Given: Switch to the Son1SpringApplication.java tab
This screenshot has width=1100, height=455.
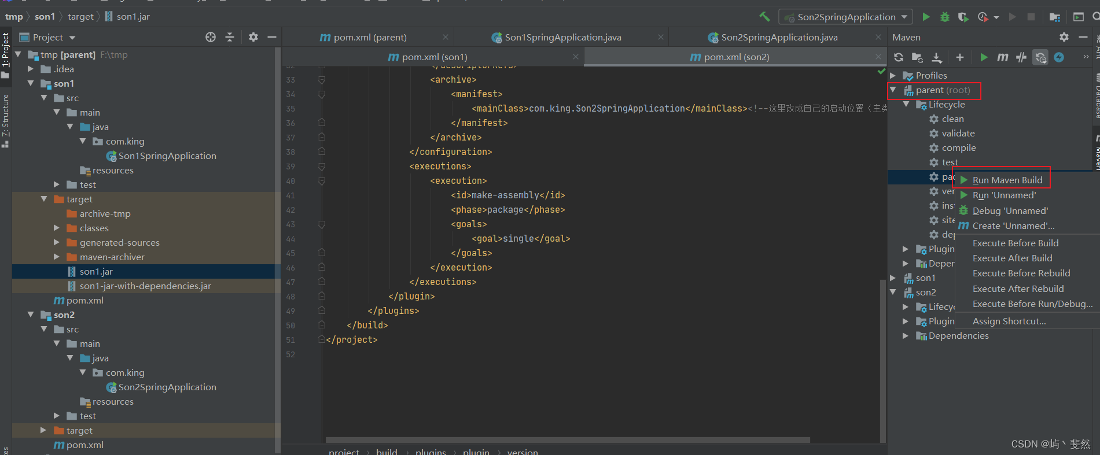Looking at the screenshot, I should click(562, 38).
